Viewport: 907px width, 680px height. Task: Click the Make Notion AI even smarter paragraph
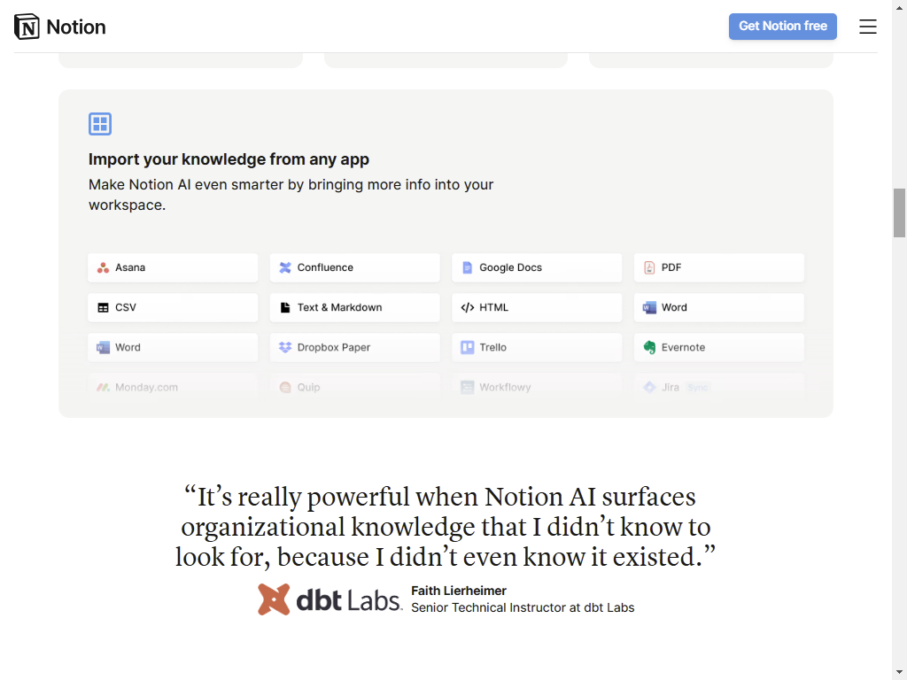coord(291,195)
